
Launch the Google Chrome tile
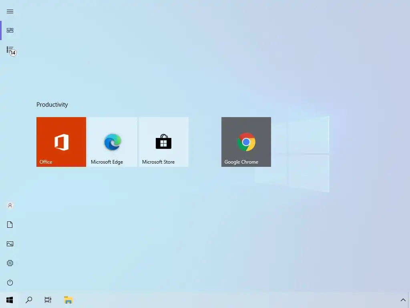click(246, 142)
